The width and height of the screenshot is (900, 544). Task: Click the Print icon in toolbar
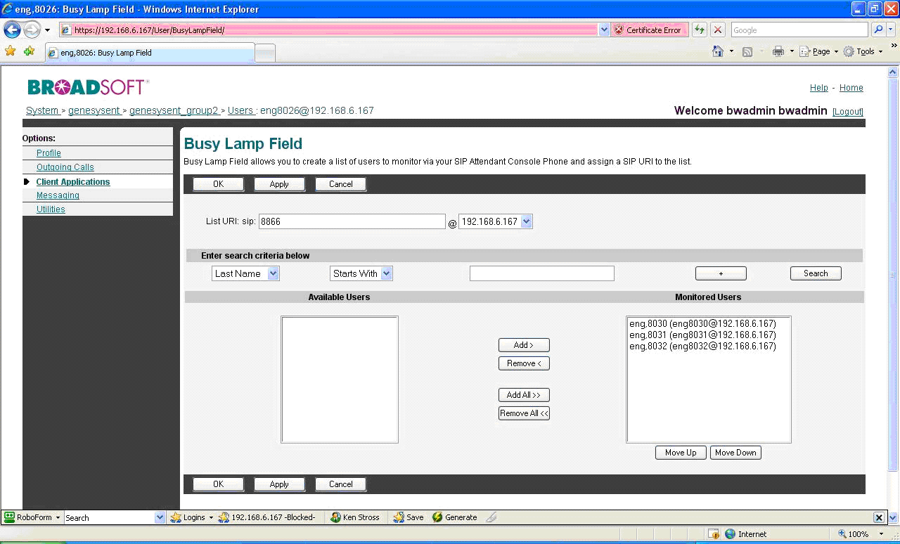pos(778,51)
